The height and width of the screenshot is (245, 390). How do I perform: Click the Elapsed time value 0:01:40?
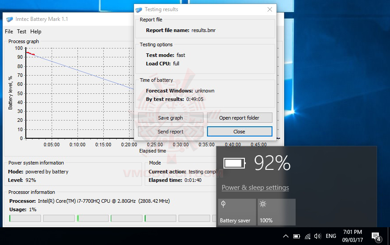(x=193, y=180)
